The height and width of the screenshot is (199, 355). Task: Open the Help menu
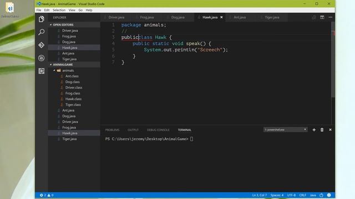coord(89,10)
